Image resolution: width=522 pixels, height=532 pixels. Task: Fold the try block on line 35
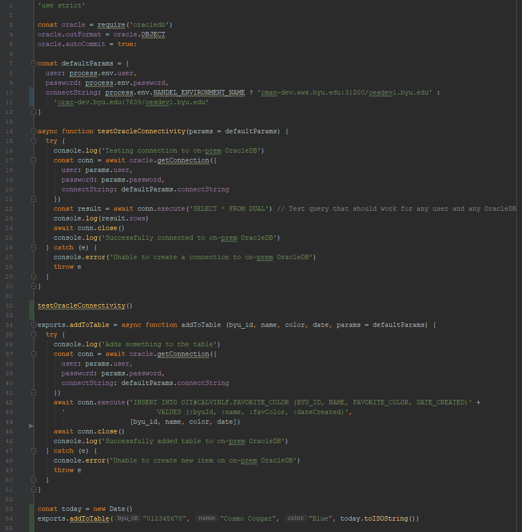click(34, 334)
